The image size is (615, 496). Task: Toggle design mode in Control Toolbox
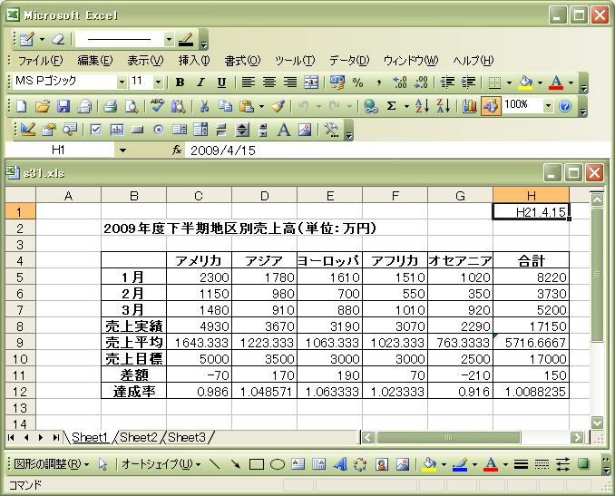[28, 130]
